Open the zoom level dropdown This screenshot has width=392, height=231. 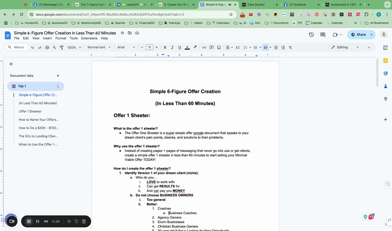click(x=74, y=47)
